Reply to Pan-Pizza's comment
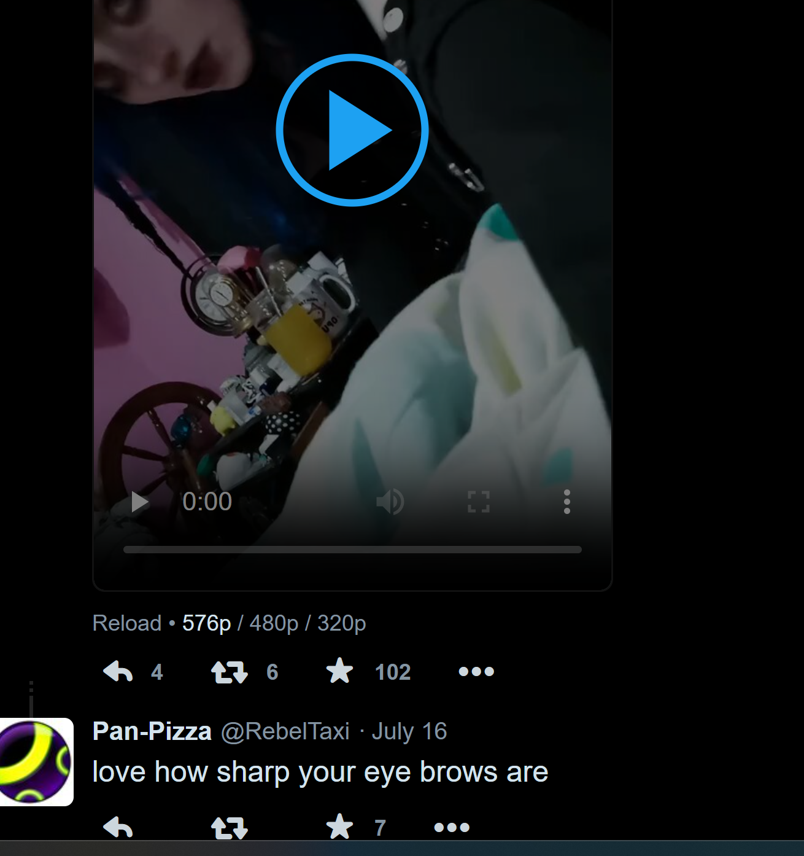Image resolution: width=804 pixels, height=856 pixels. point(118,828)
